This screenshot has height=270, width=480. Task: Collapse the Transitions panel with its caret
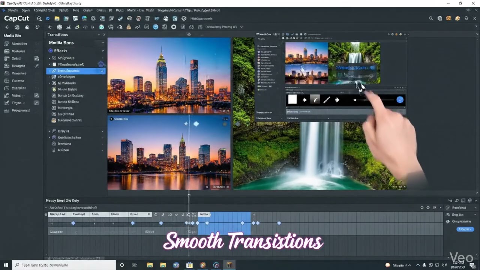(x=99, y=34)
